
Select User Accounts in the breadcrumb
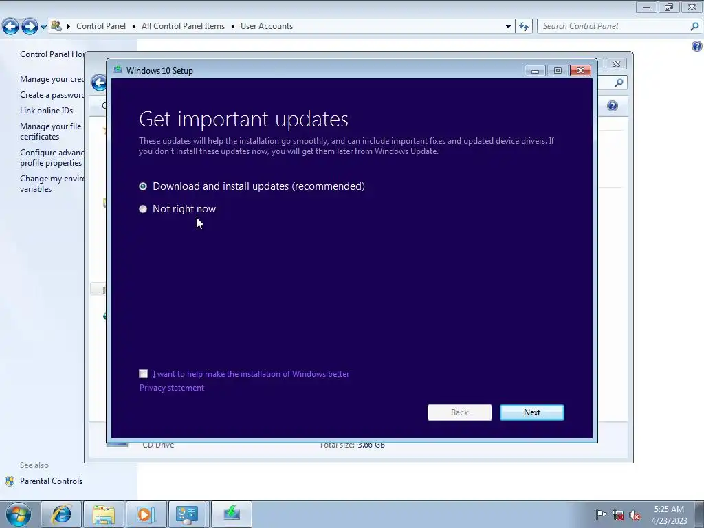coord(267,26)
